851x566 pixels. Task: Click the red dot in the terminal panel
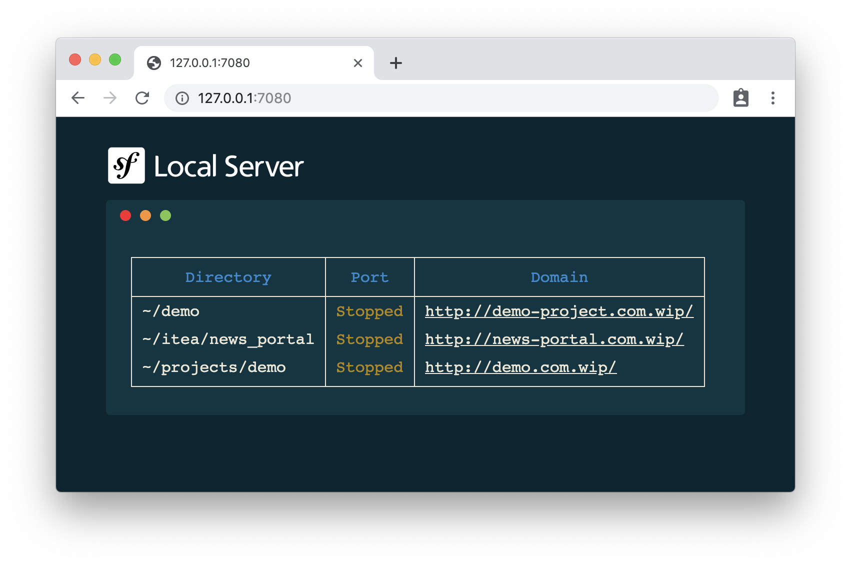pyautogui.click(x=125, y=215)
